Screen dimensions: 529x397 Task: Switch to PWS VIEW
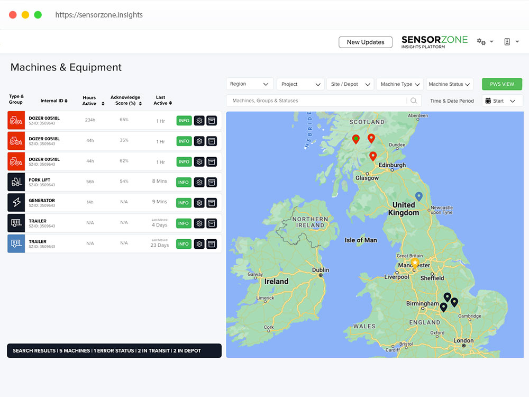tap(501, 84)
